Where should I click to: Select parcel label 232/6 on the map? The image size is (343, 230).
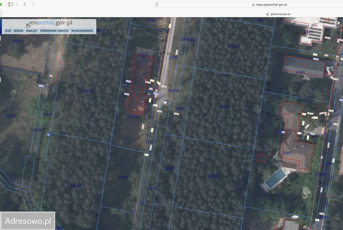click(151, 20)
